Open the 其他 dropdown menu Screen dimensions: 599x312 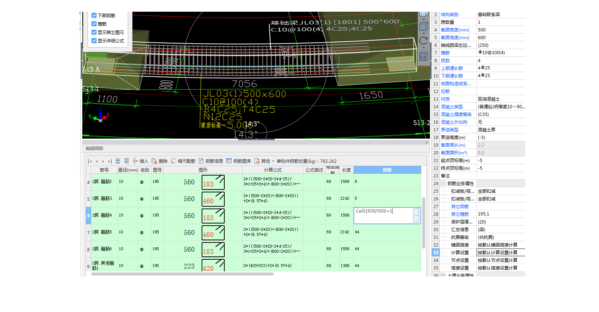(x=264, y=161)
